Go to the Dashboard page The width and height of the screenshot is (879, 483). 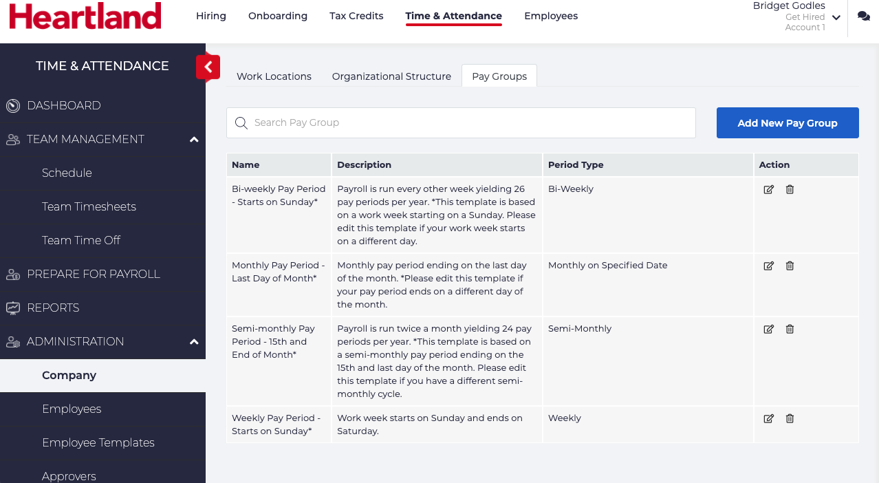[x=63, y=105]
